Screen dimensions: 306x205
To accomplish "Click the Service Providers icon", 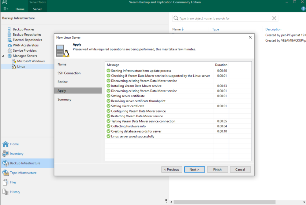I will (x=9, y=50).
